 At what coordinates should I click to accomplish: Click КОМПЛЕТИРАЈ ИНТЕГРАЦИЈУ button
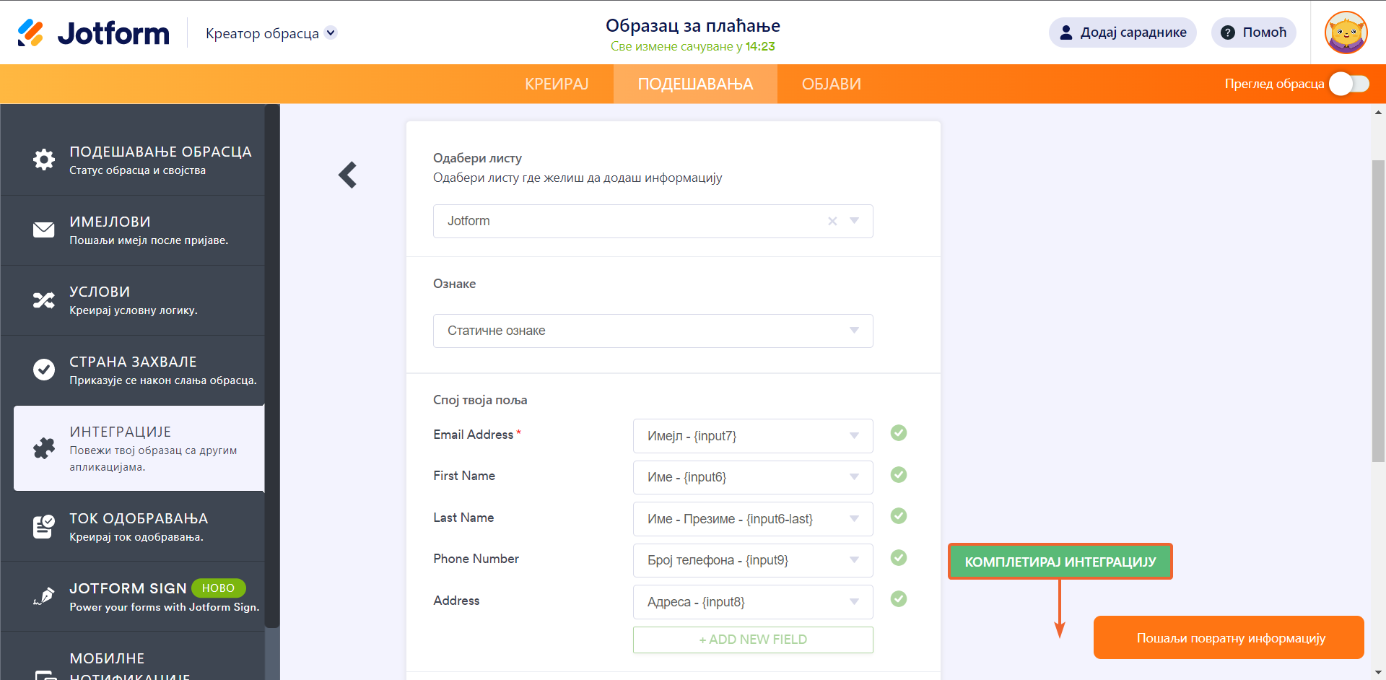(1060, 562)
